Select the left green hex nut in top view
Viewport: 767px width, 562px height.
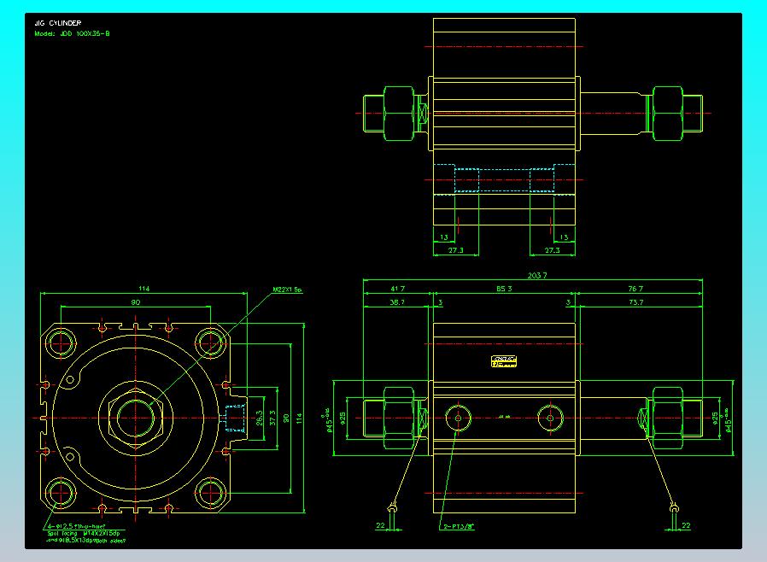(x=399, y=112)
